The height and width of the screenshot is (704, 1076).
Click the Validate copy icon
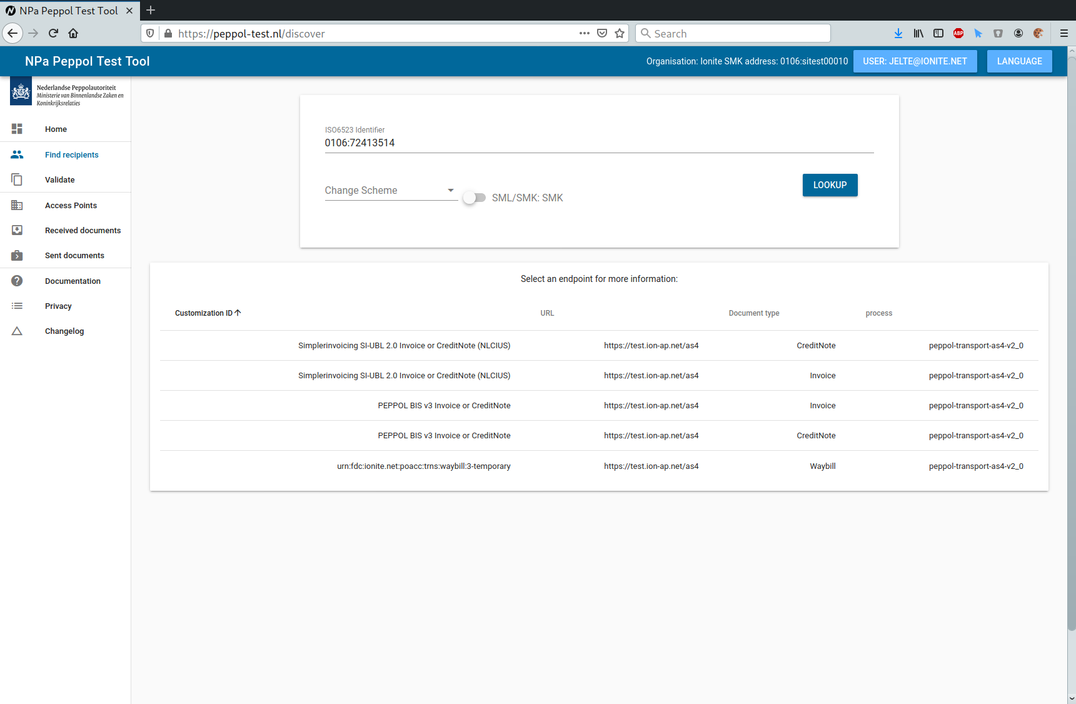pyautogui.click(x=17, y=179)
